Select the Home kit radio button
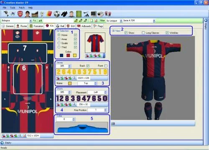 (59, 35)
